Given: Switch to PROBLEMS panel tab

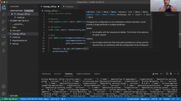Looking at the screenshot, I should point(46,74).
